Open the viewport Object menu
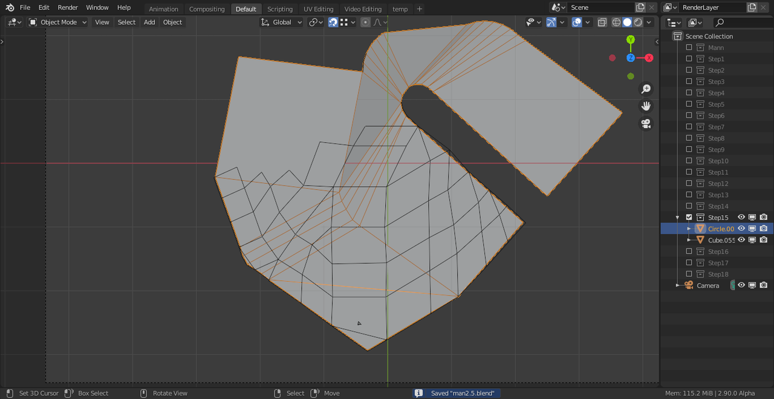Screen dimensions: 774x399 tap(172, 22)
